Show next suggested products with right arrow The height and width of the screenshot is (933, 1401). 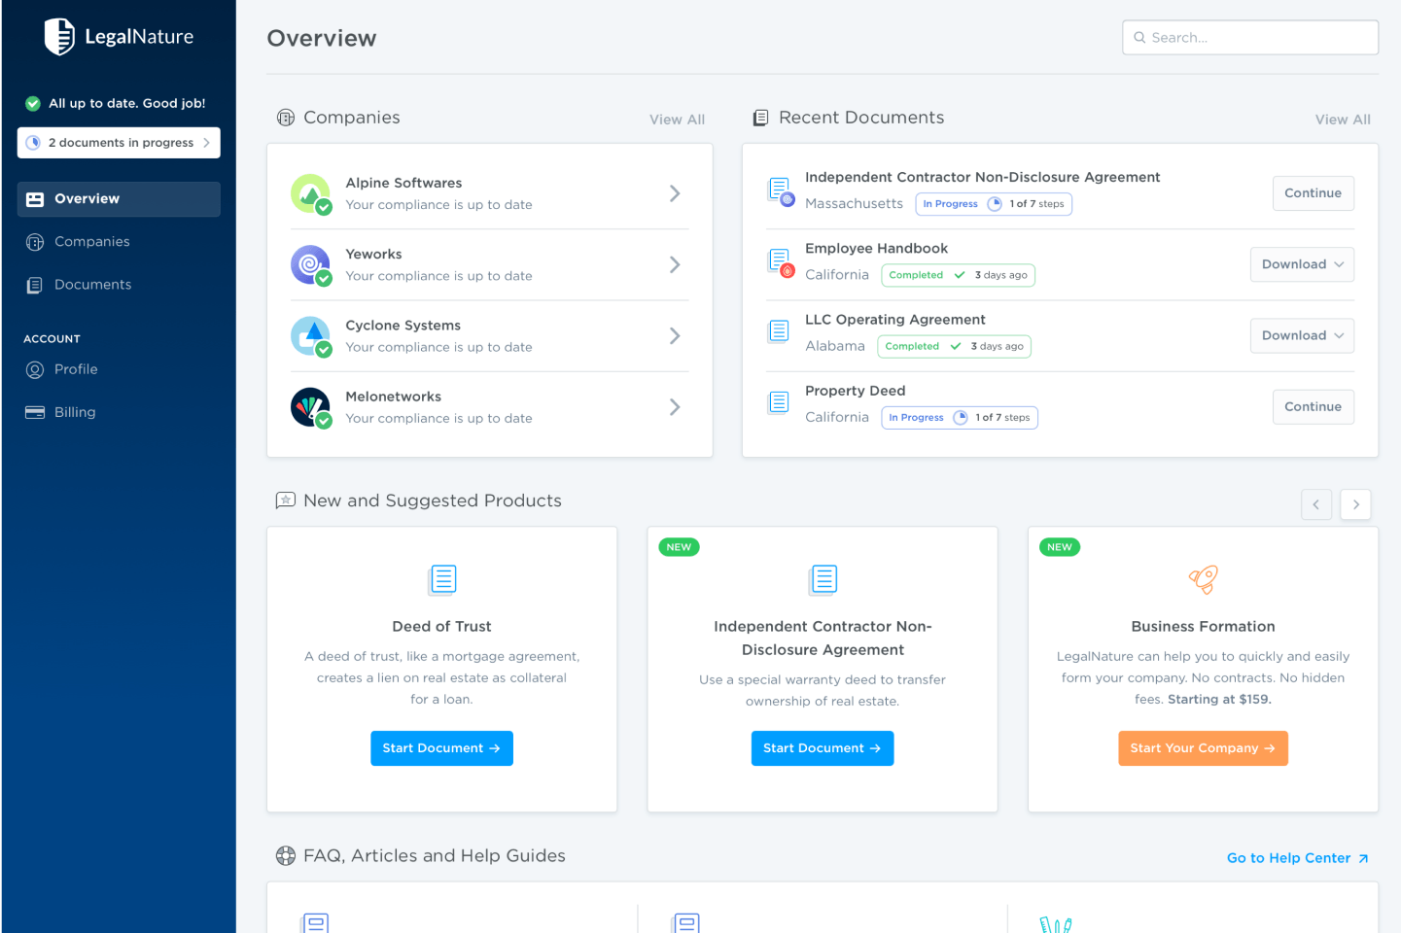point(1355,504)
